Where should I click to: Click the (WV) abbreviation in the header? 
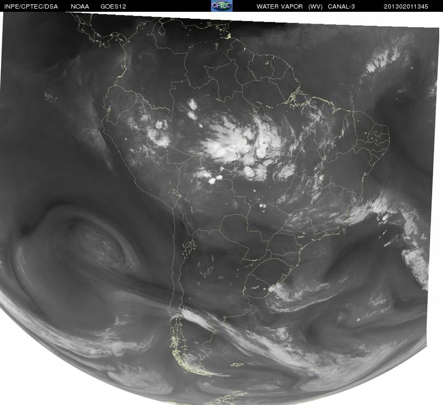point(315,6)
